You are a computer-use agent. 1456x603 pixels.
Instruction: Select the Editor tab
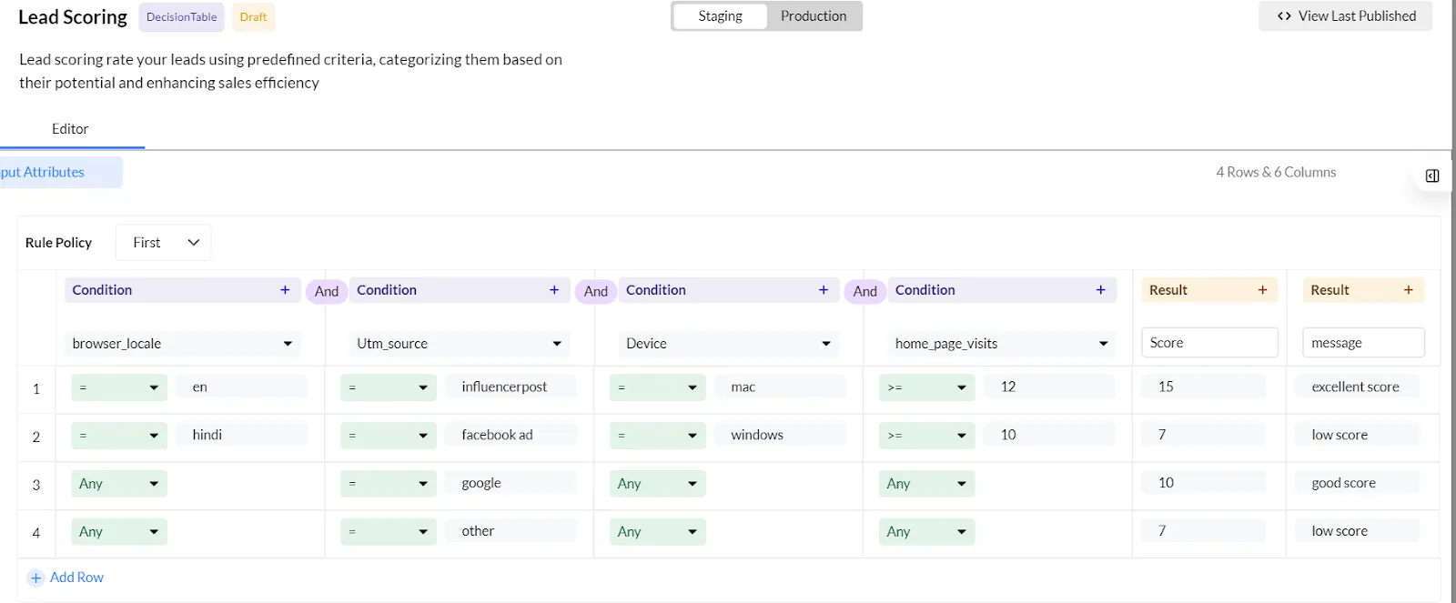coord(70,129)
